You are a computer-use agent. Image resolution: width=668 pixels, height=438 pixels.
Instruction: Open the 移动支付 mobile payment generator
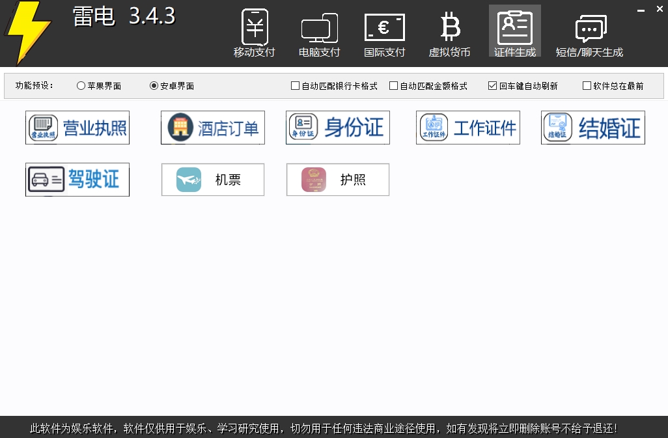[x=254, y=31]
